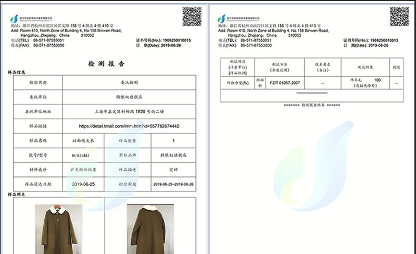Click the FZ/T 01057-2007 test method cell
Image resolution: width=416 pixels, height=254 pixels.
(284, 83)
